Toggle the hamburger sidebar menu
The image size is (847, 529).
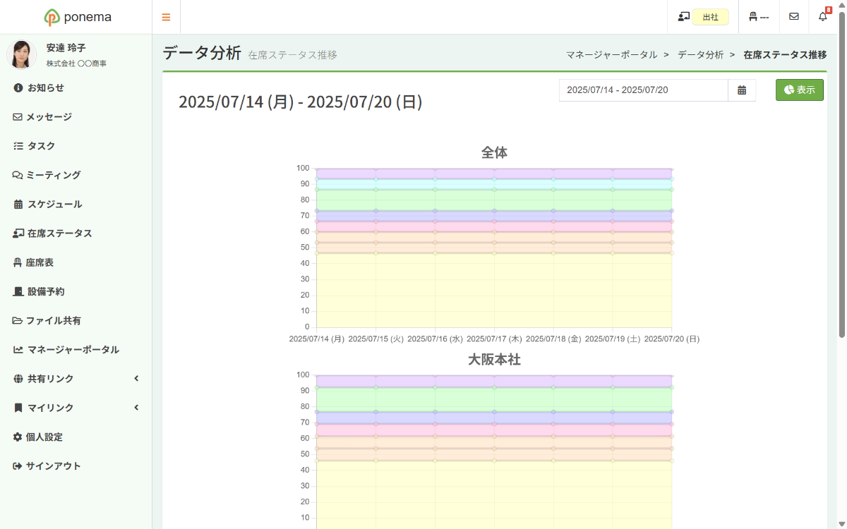pos(167,17)
